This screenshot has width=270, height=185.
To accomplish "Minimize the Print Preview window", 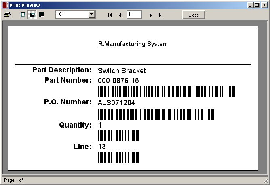I will click(250, 5).
